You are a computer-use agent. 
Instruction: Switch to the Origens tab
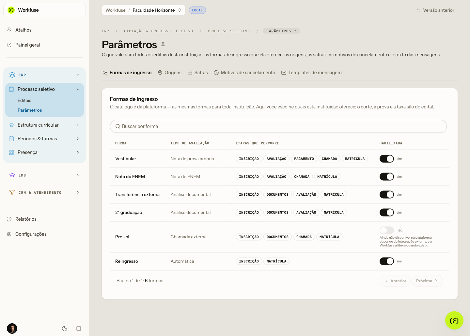170,73
